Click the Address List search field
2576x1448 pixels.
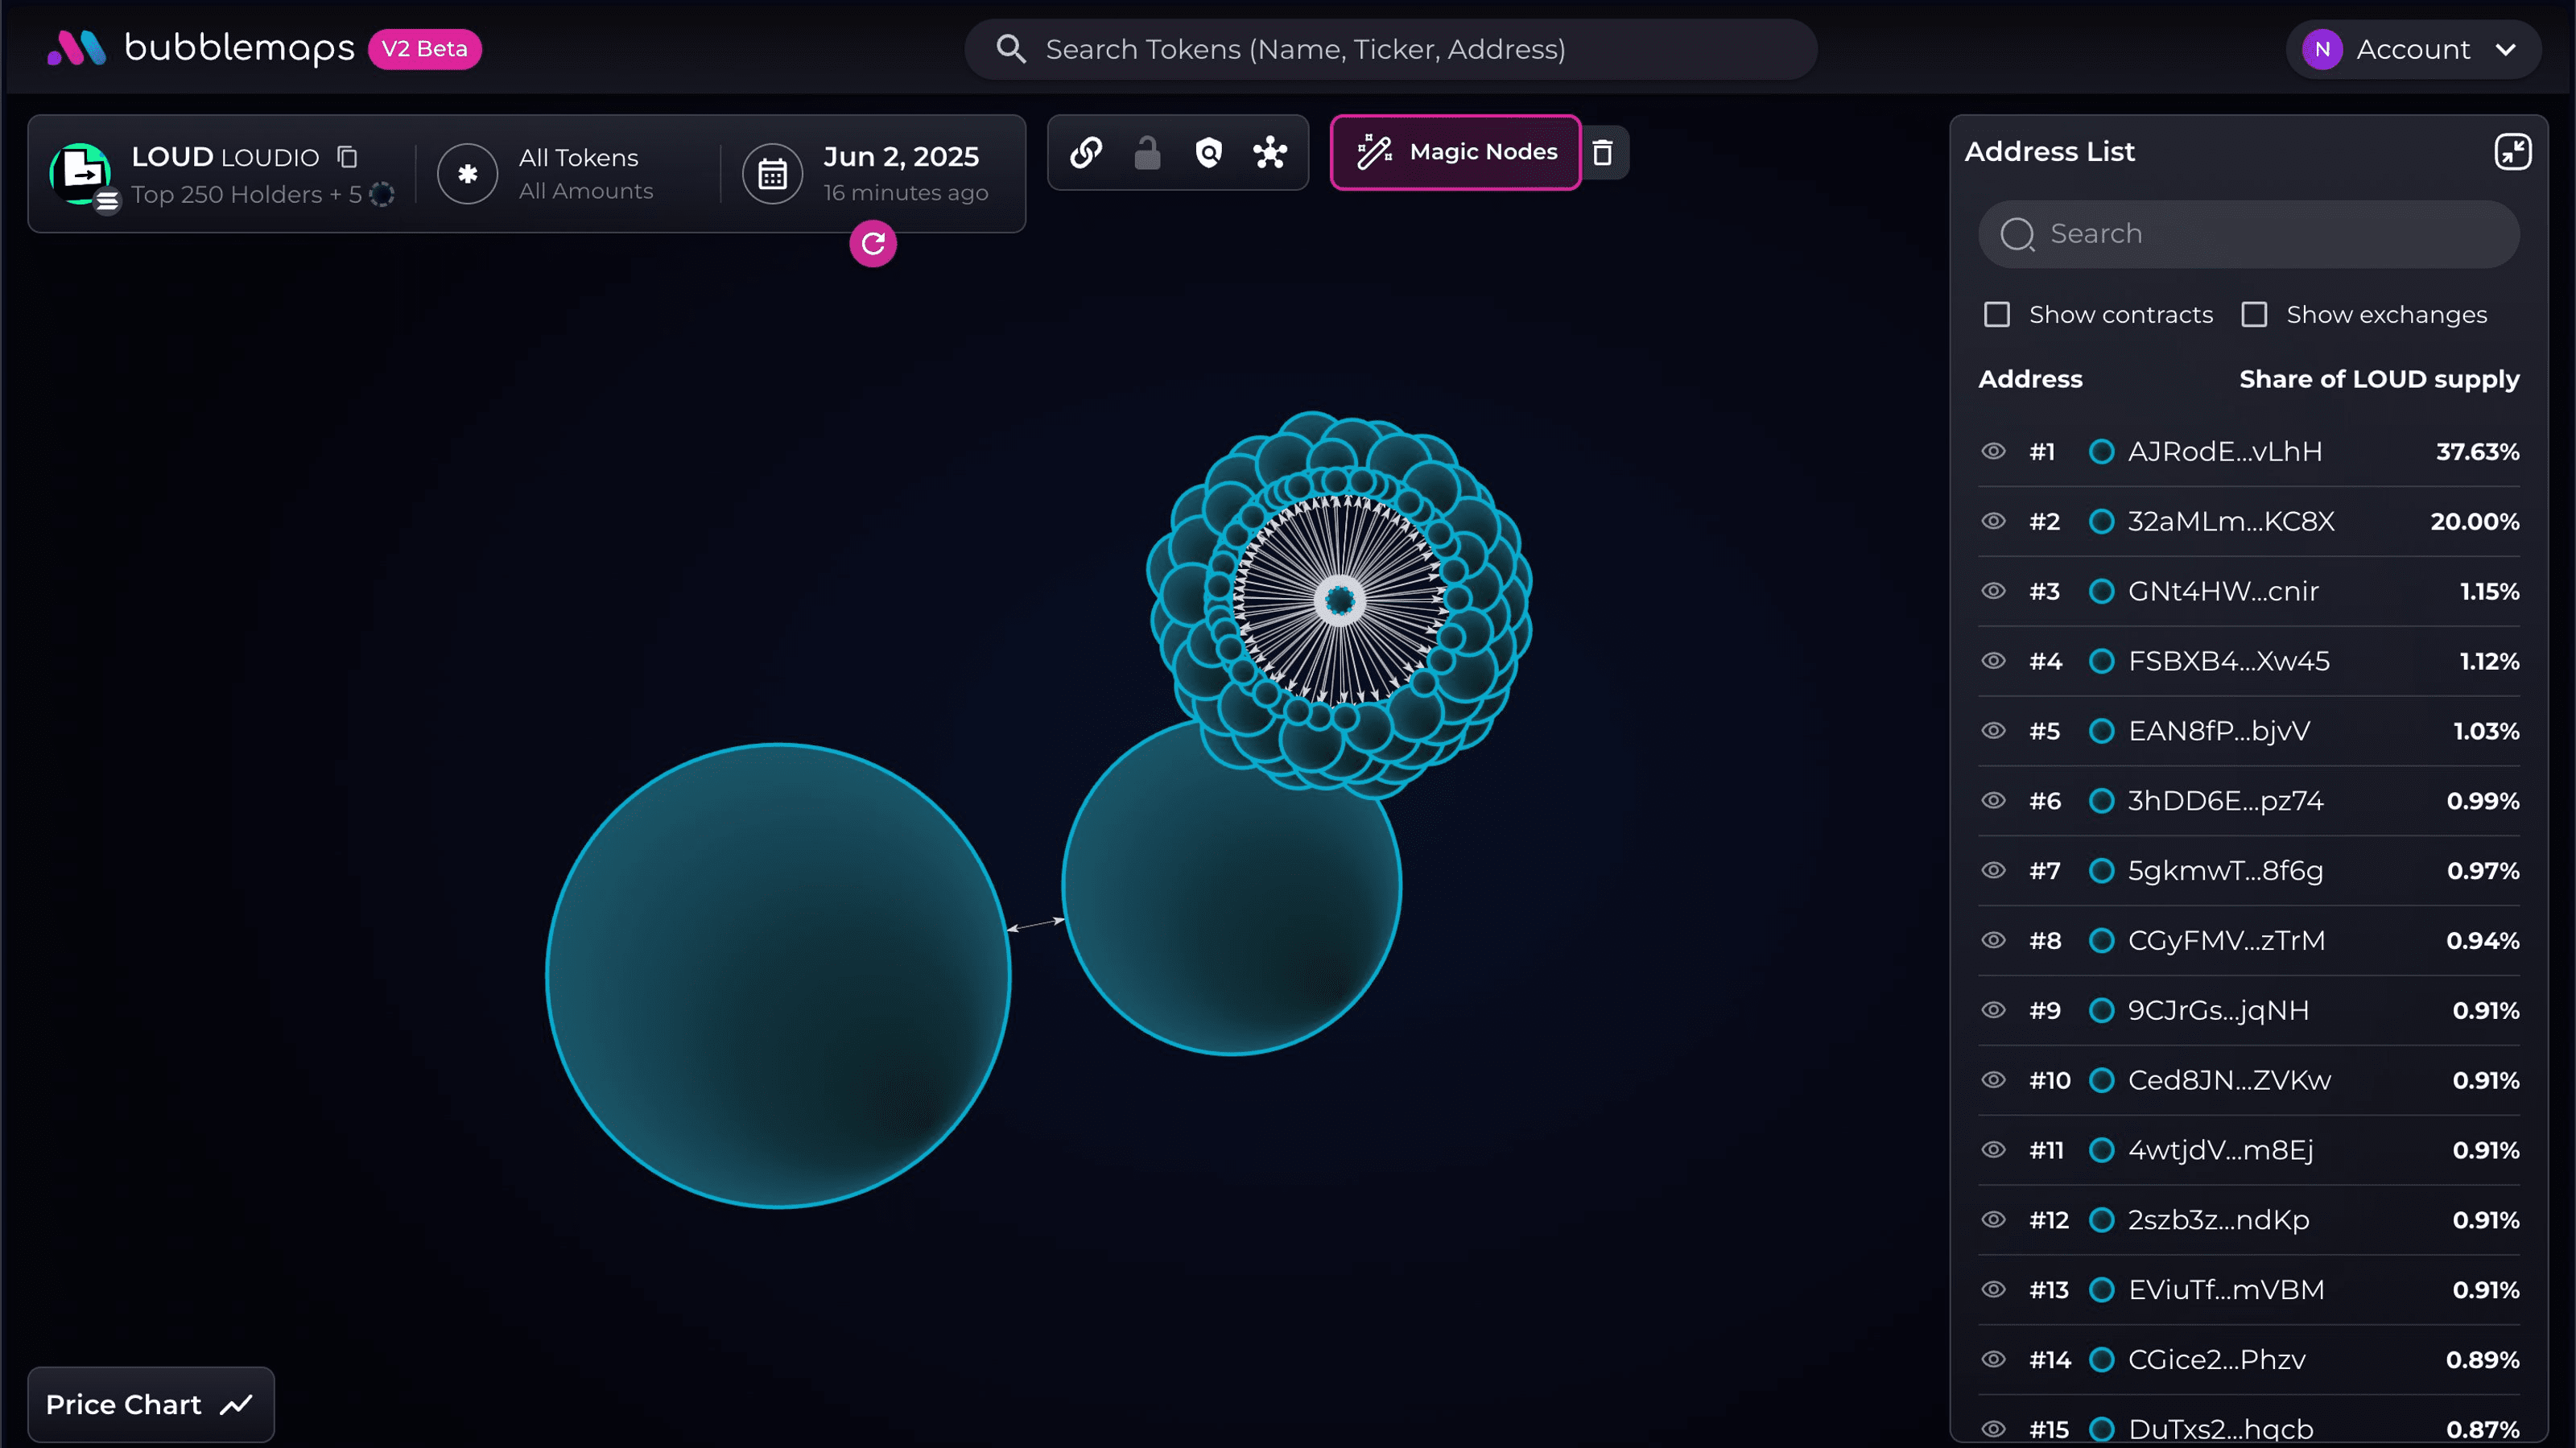(x=2248, y=234)
